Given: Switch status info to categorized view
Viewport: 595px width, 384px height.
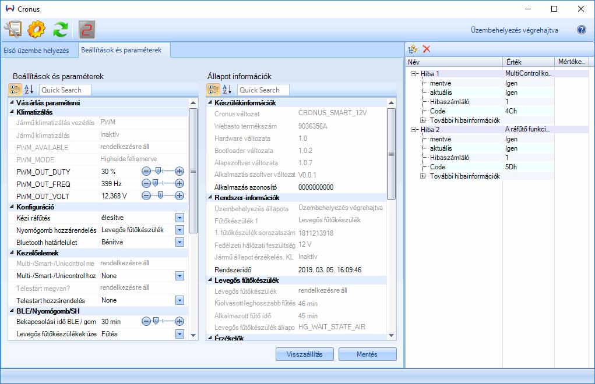Looking at the screenshot, I should point(213,90).
